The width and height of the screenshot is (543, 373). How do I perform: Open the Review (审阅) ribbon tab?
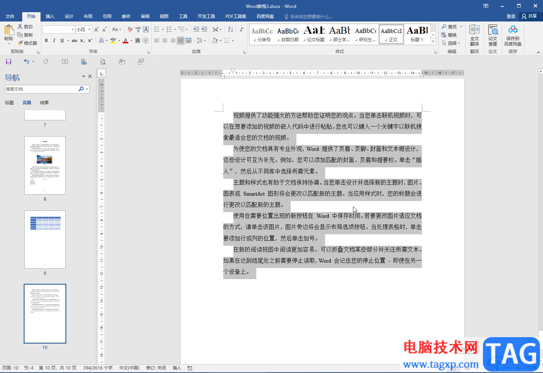click(145, 16)
